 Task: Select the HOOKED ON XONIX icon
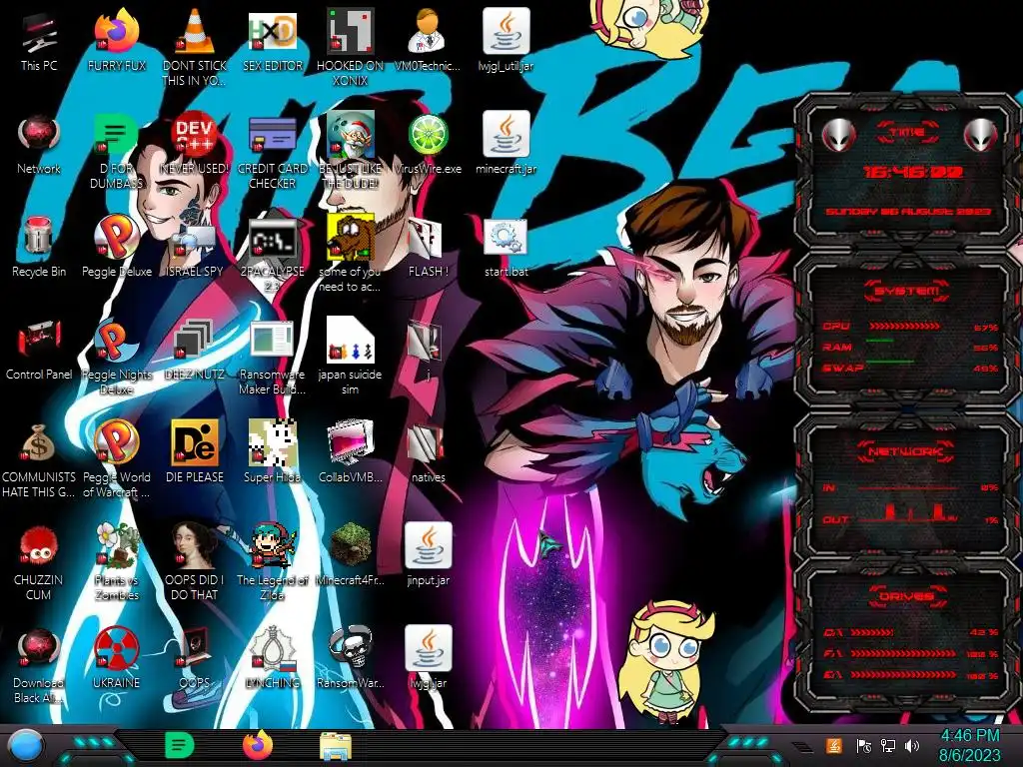pyautogui.click(x=351, y=31)
